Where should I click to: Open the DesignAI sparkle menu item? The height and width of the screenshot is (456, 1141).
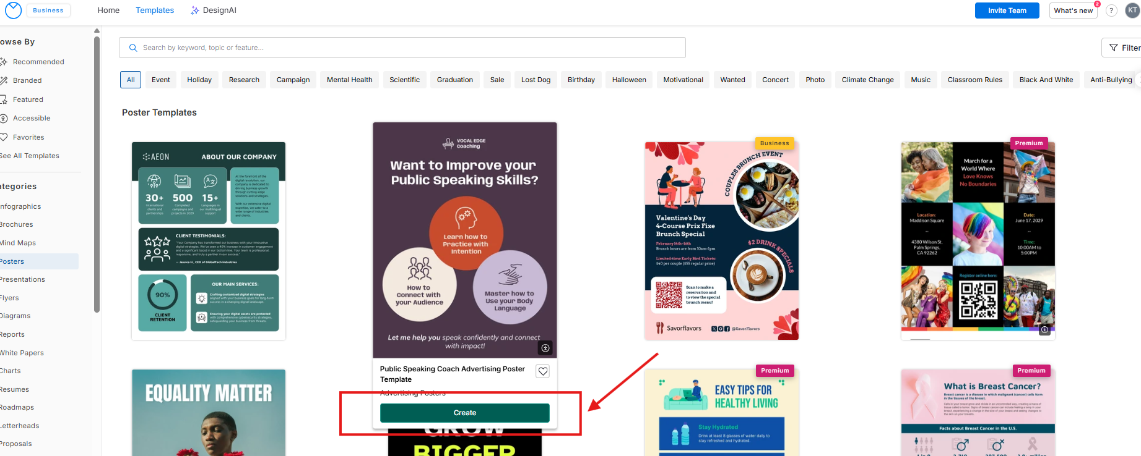click(214, 11)
